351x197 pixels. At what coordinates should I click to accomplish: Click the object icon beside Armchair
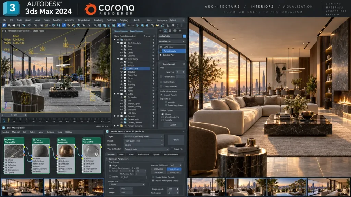[x=125, y=72]
